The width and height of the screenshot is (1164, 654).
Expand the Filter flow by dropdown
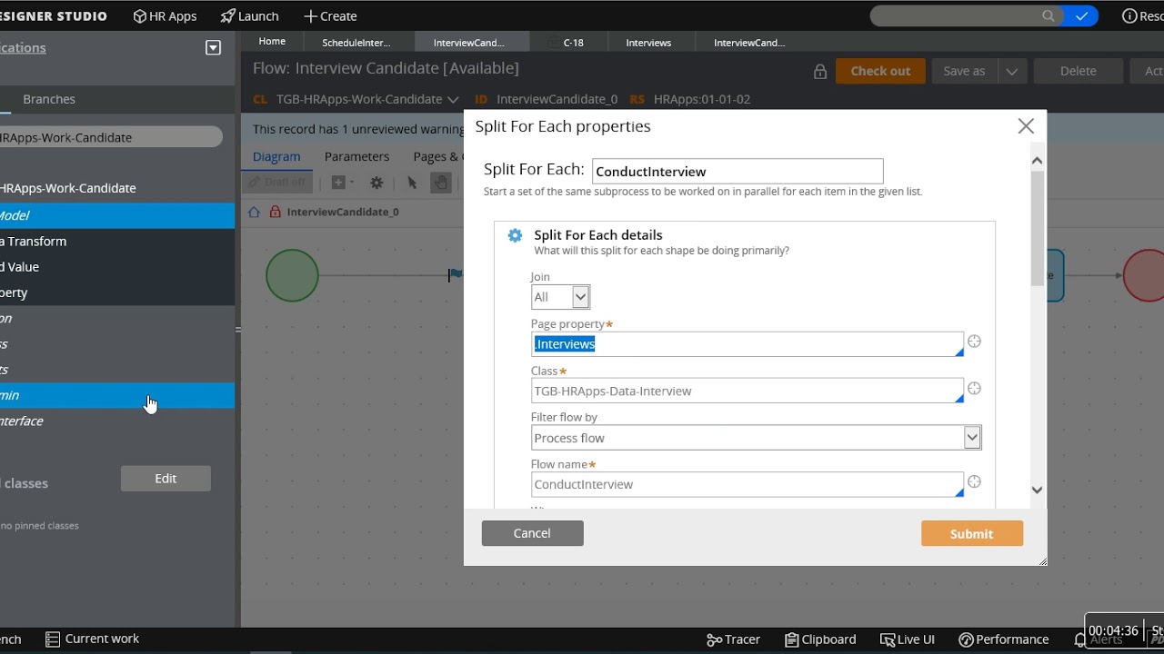[x=972, y=438]
